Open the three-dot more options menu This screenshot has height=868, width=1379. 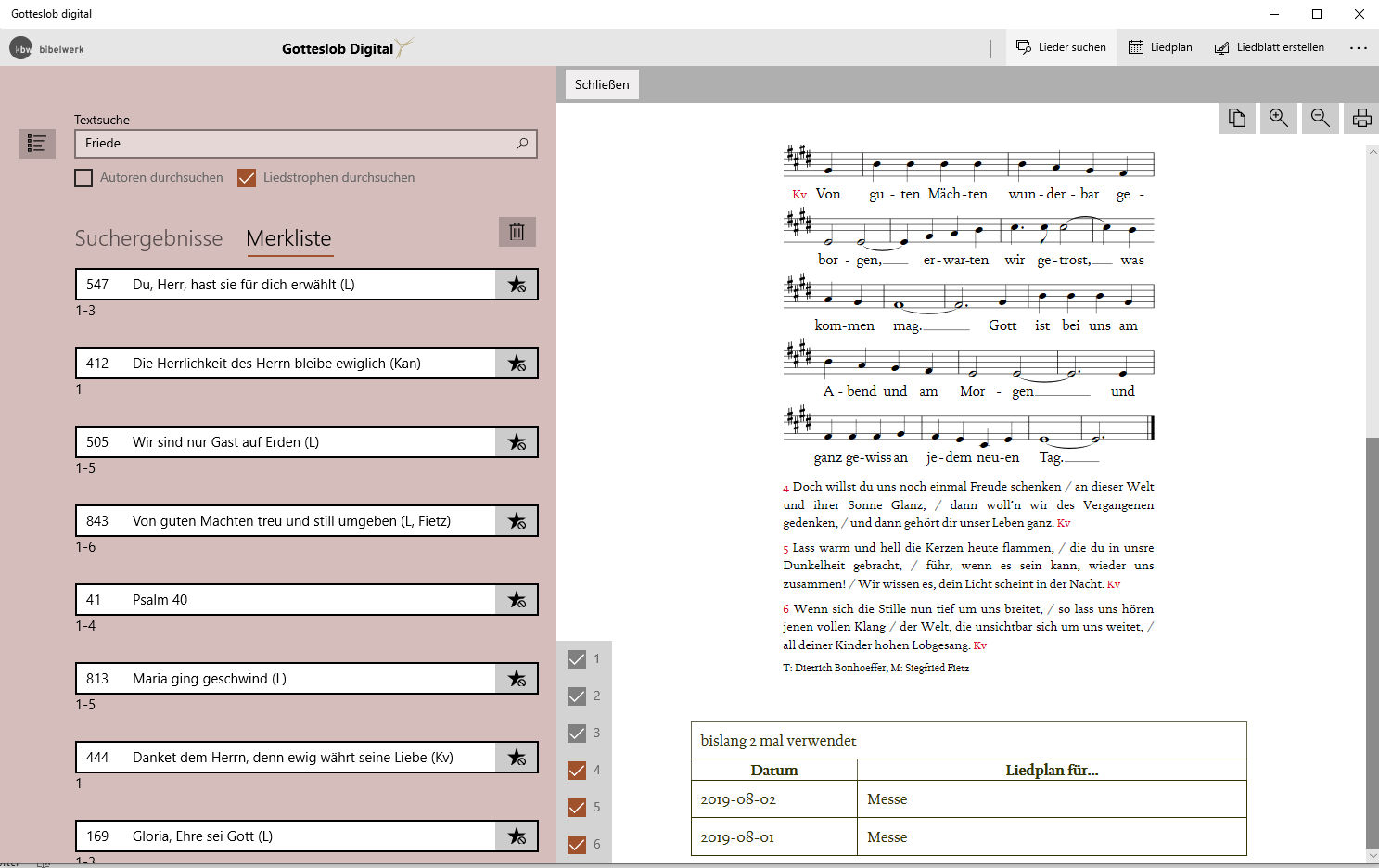point(1358,47)
